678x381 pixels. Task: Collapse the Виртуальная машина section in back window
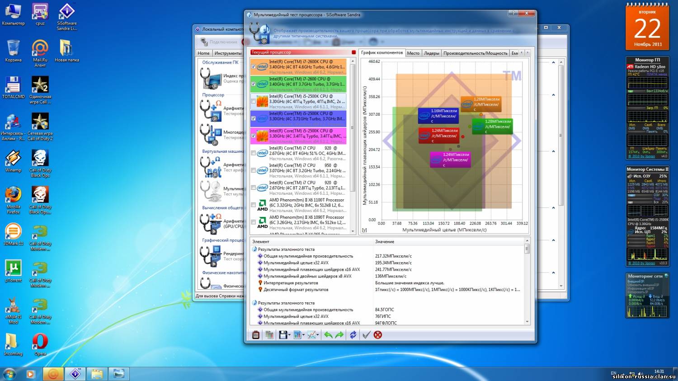click(x=554, y=151)
